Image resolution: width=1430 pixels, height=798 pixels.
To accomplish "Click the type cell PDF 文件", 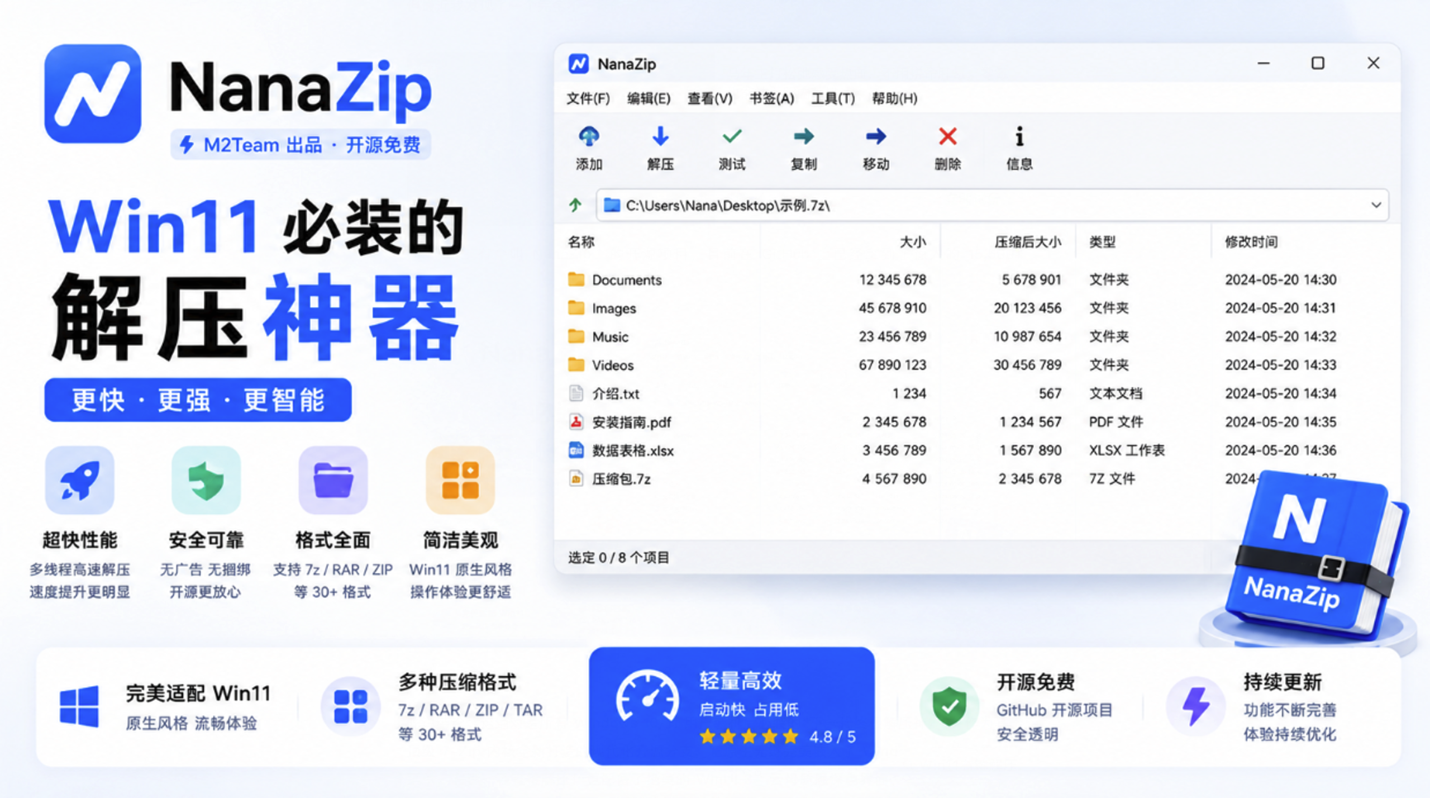I will point(1116,421).
